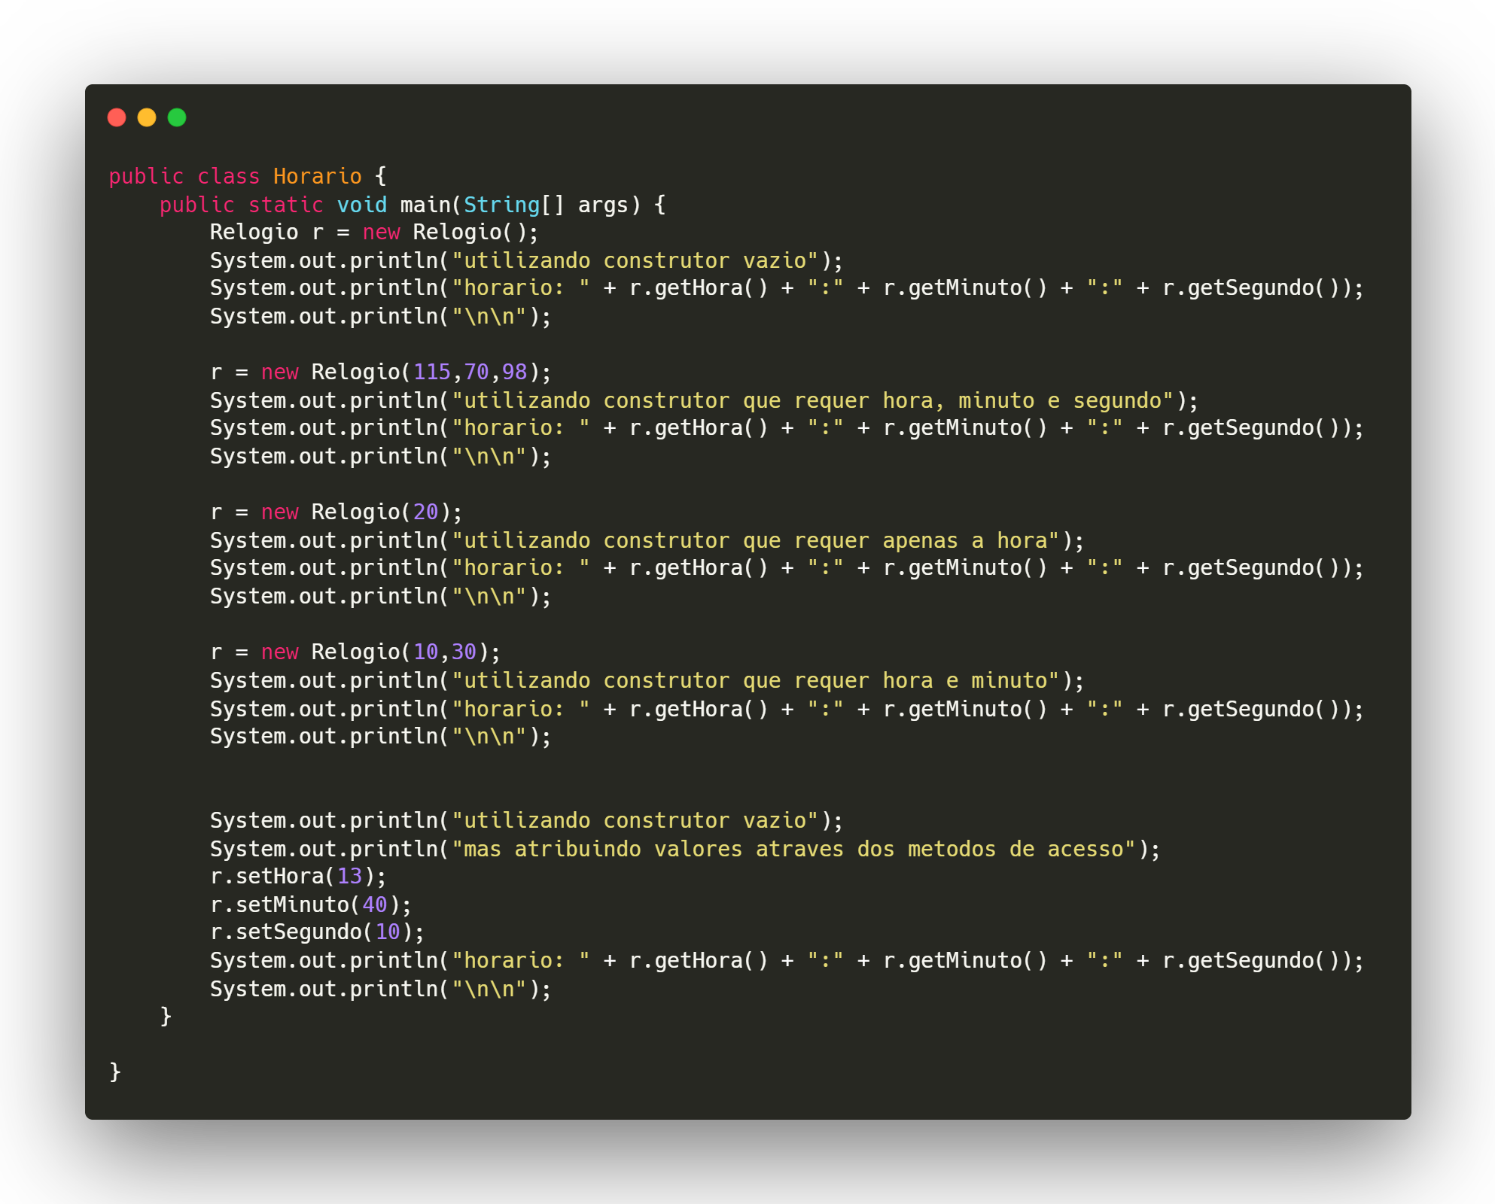Click the final closing brace of the class

coord(114,1071)
